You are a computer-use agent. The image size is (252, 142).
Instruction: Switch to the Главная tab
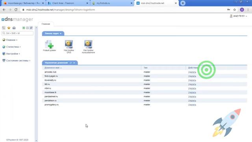46,24
